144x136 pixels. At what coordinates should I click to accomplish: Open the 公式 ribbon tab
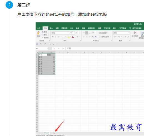click(72, 28)
